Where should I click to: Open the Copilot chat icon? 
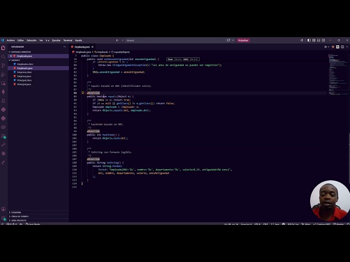[x=229, y=40]
